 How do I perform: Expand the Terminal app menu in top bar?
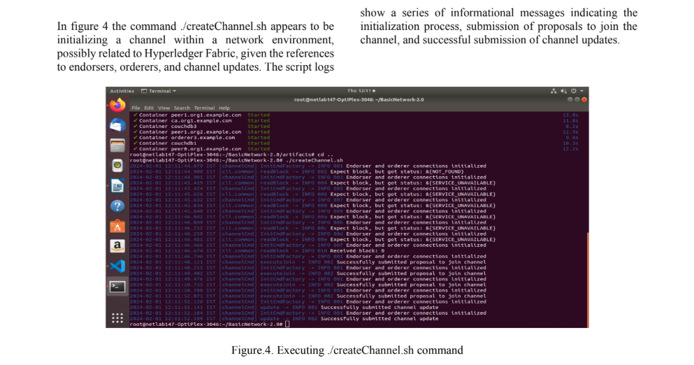[159, 91]
